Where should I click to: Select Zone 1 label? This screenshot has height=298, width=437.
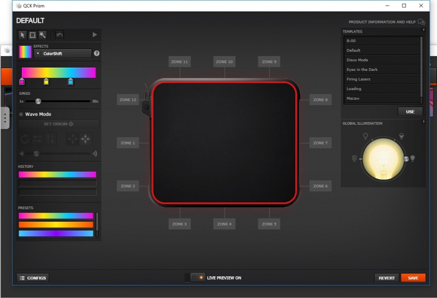coord(128,143)
